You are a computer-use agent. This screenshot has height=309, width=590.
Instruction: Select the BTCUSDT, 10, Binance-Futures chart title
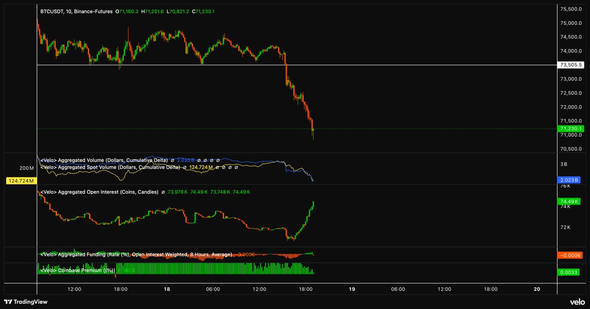coord(76,11)
